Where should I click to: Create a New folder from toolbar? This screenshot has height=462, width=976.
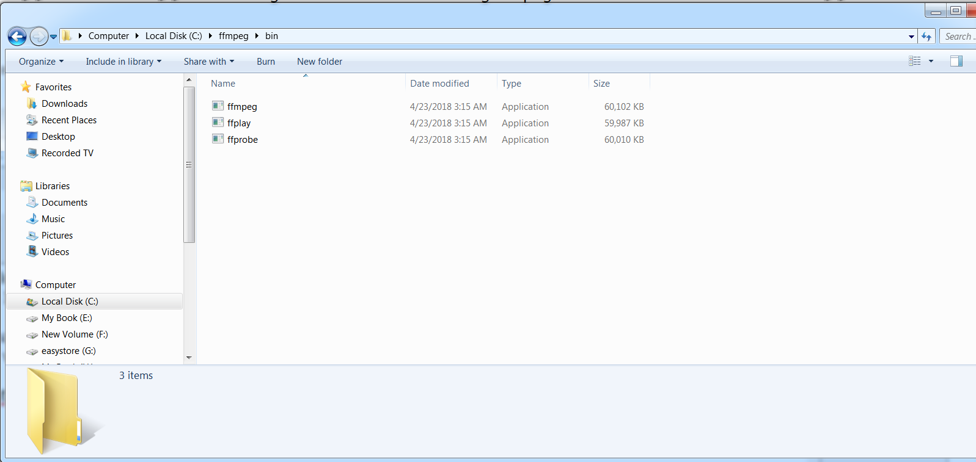[320, 62]
